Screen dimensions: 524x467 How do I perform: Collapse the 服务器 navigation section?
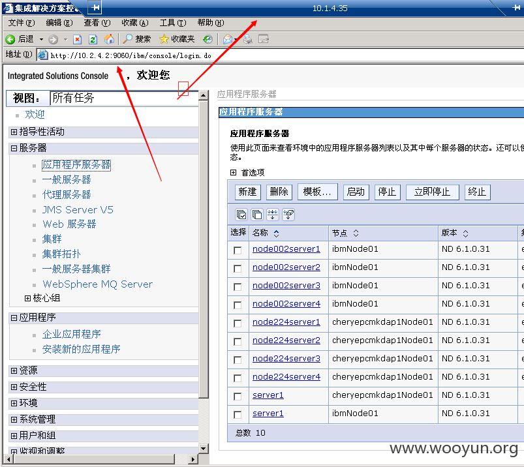coord(14,148)
